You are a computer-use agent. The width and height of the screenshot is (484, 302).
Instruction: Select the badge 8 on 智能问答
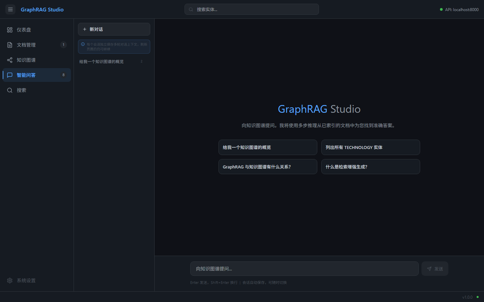[64, 75]
